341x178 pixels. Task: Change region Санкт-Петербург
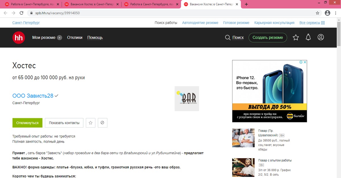pos(26,23)
